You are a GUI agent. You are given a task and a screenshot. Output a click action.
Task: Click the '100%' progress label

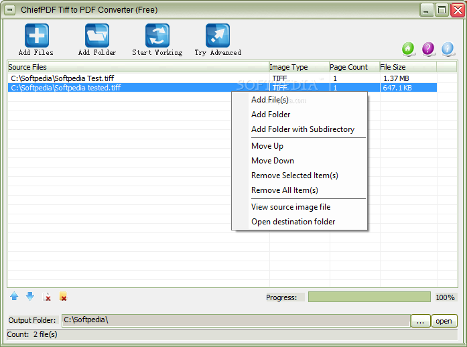coord(445,297)
